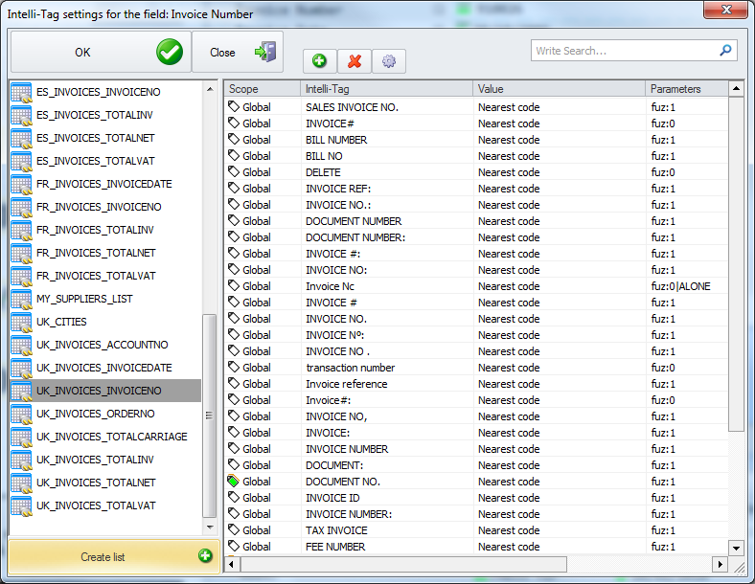This screenshot has width=755, height=584.
Task: Click the magnifier search icon
Action: tap(725, 50)
